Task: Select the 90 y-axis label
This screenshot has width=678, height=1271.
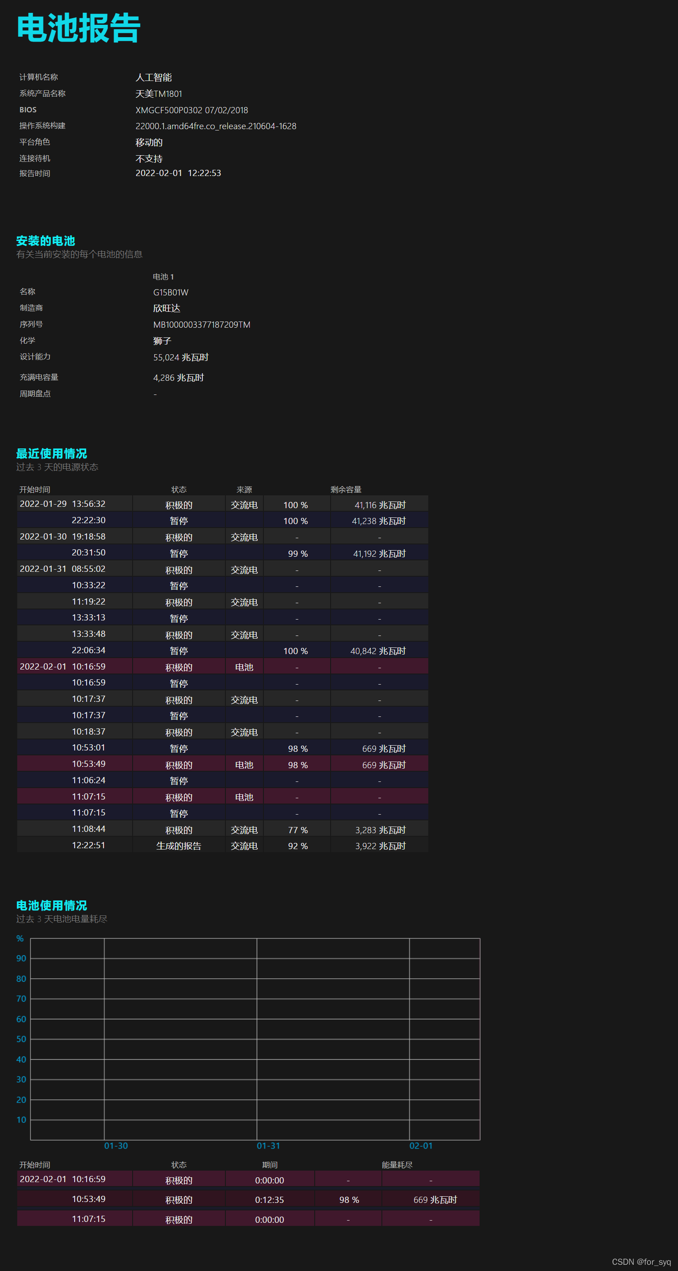Action: [x=21, y=958]
